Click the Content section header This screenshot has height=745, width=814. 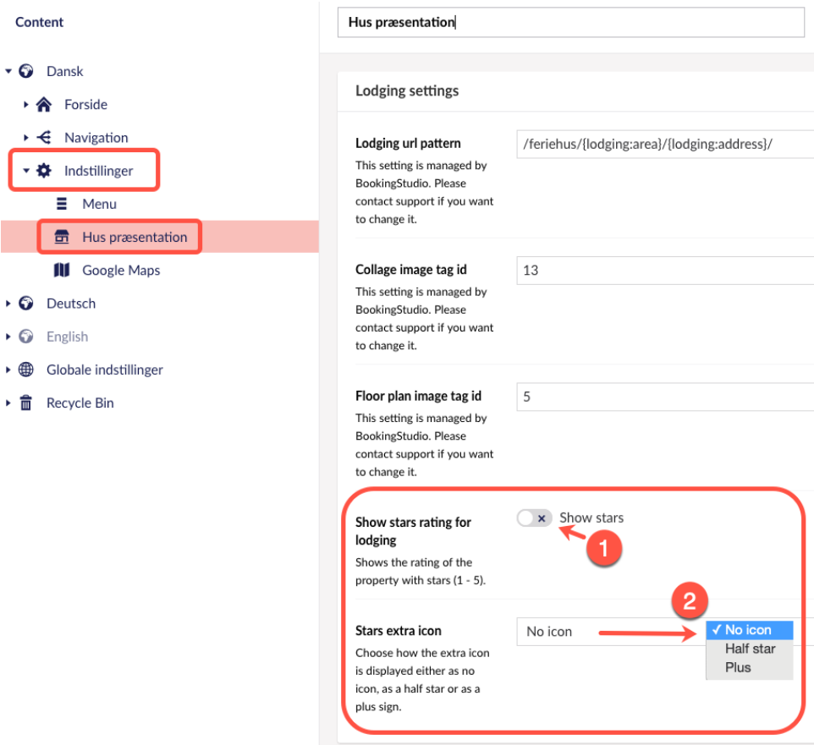40,22
